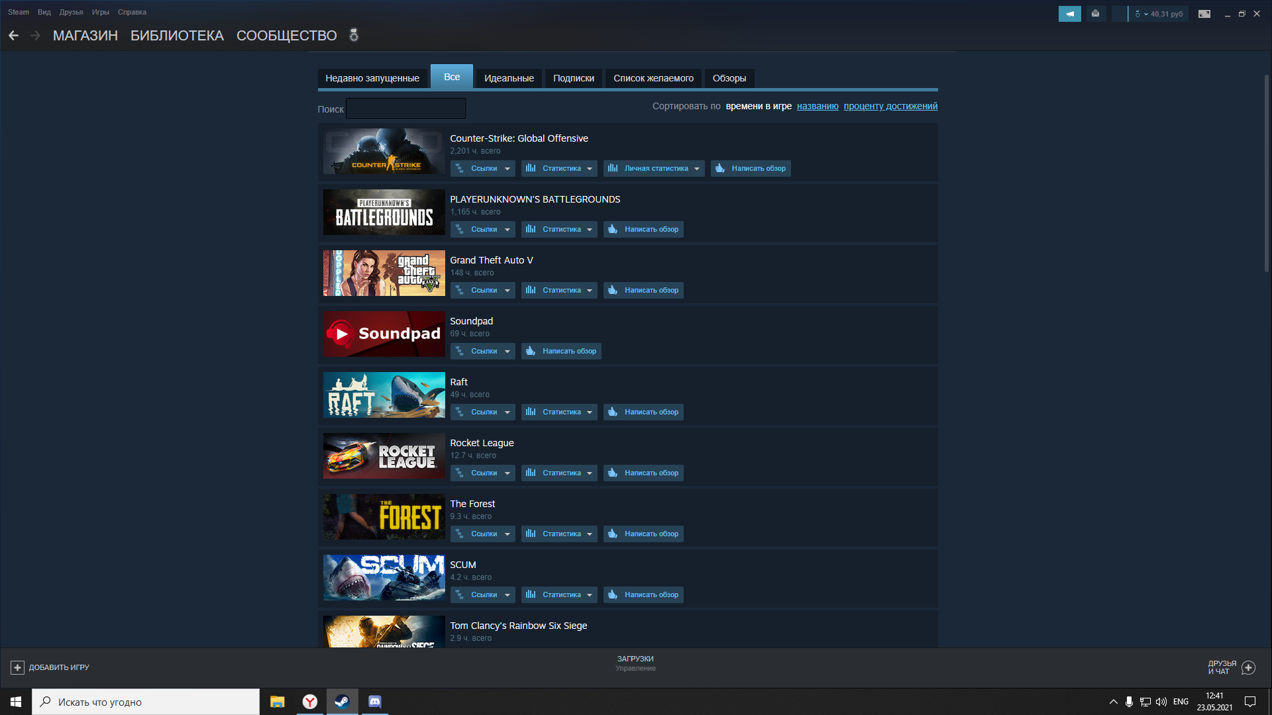Click the games Поиск input field
Image resolution: width=1272 pixels, height=715 pixels.
pyautogui.click(x=406, y=109)
